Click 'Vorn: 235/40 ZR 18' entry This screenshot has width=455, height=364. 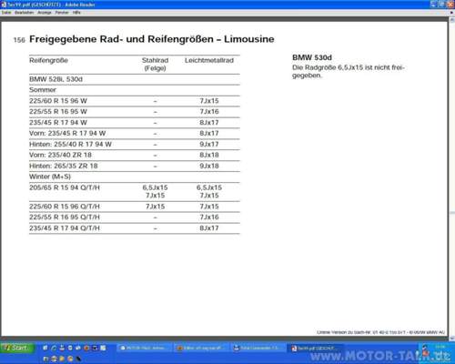pos(60,155)
